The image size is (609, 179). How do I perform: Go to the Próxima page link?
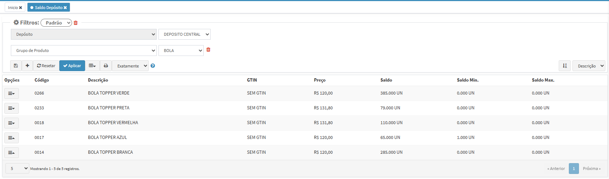pos(591,169)
